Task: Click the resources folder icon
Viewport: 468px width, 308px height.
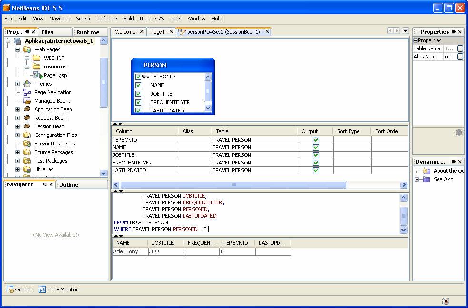Action: (x=36, y=67)
